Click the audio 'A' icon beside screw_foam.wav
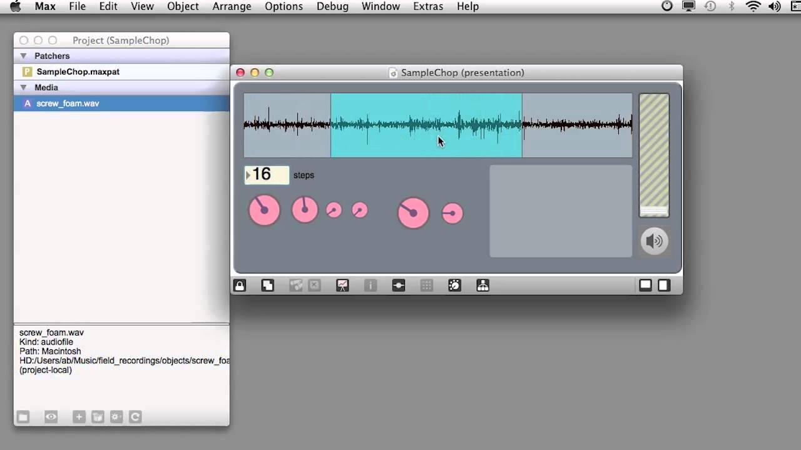Image resolution: width=801 pixels, height=450 pixels. [27, 104]
